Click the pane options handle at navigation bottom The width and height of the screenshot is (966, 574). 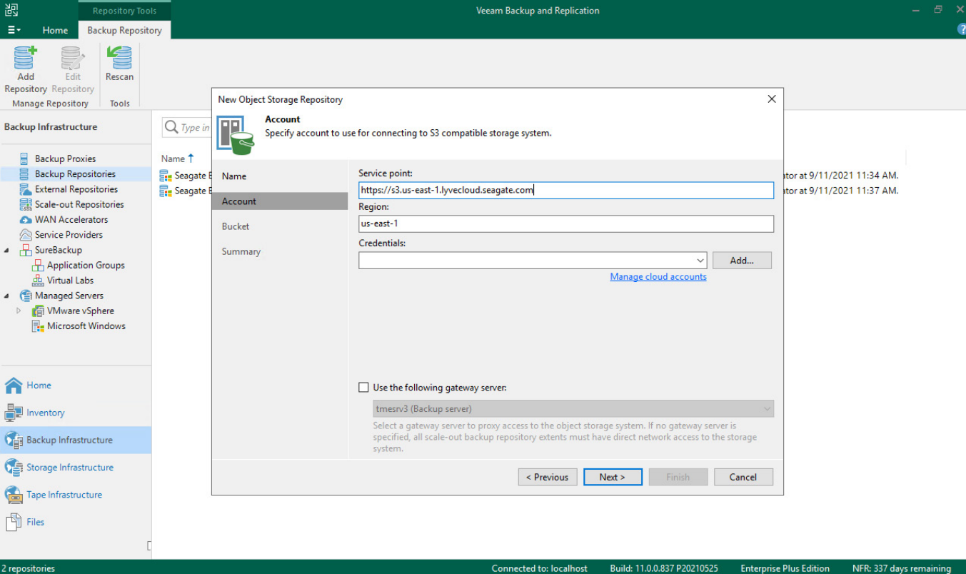pos(149,546)
